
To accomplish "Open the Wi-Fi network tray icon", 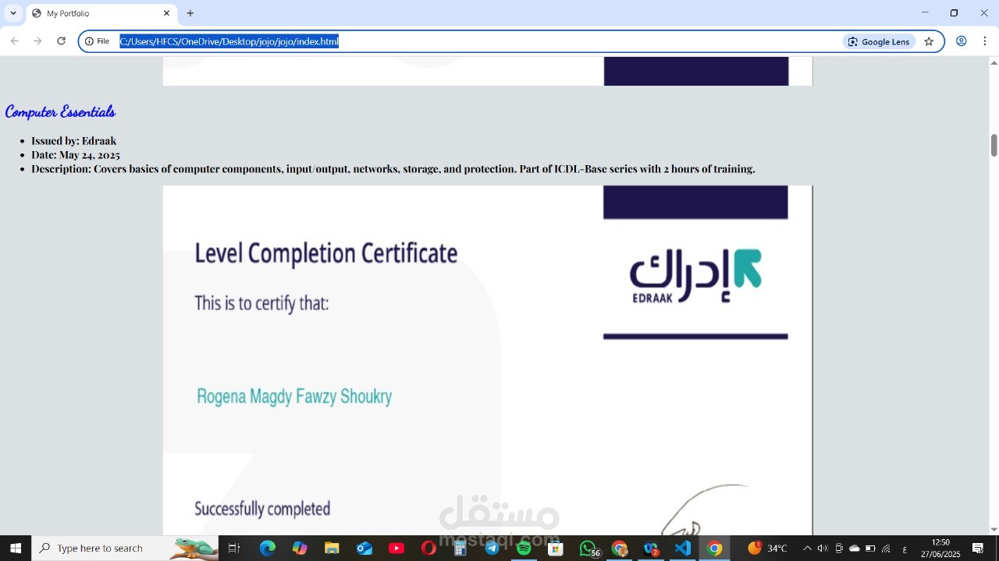I will click(x=886, y=548).
